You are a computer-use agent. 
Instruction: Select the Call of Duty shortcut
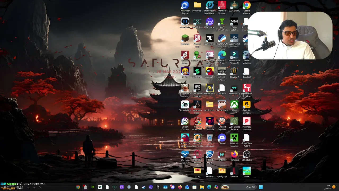234,24
